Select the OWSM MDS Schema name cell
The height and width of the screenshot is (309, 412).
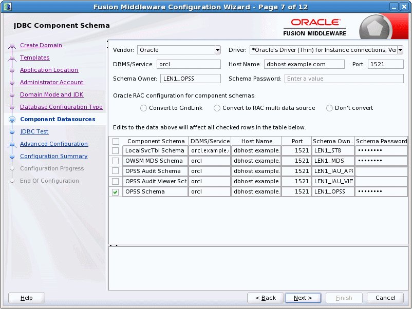pos(155,161)
